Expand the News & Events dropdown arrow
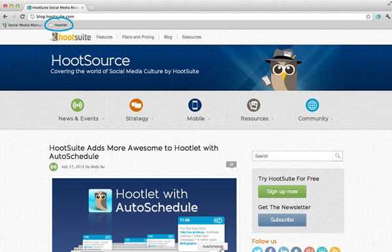 103,119
